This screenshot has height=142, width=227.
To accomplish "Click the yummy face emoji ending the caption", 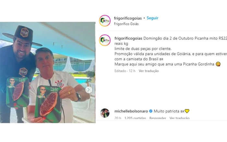I will coord(218,64).
